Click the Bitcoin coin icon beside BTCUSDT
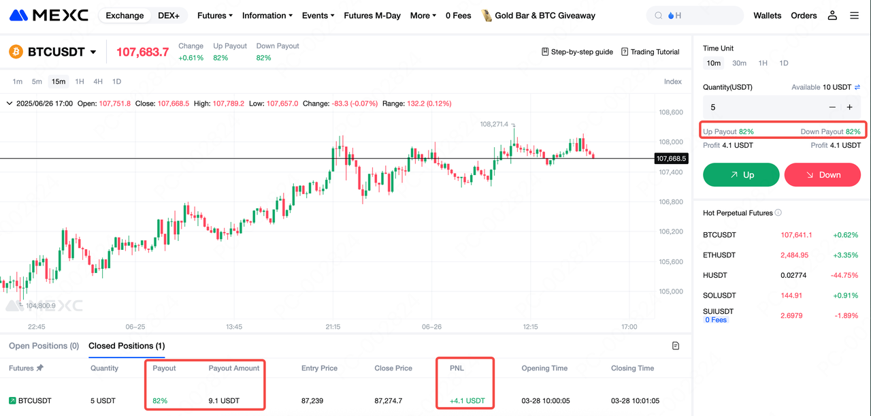Viewport: 871px width, 416px height. (x=16, y=52)
